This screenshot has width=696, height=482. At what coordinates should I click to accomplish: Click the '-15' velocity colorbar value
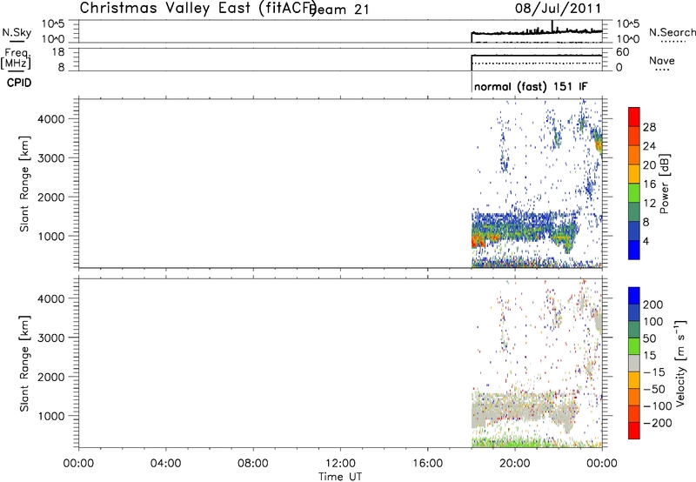[654, 372]
